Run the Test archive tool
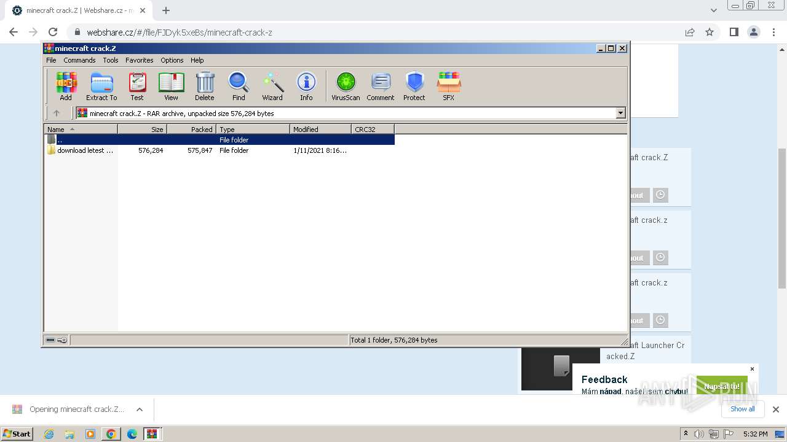The width and height of the screenshot is (787, 442). [137, 86]
